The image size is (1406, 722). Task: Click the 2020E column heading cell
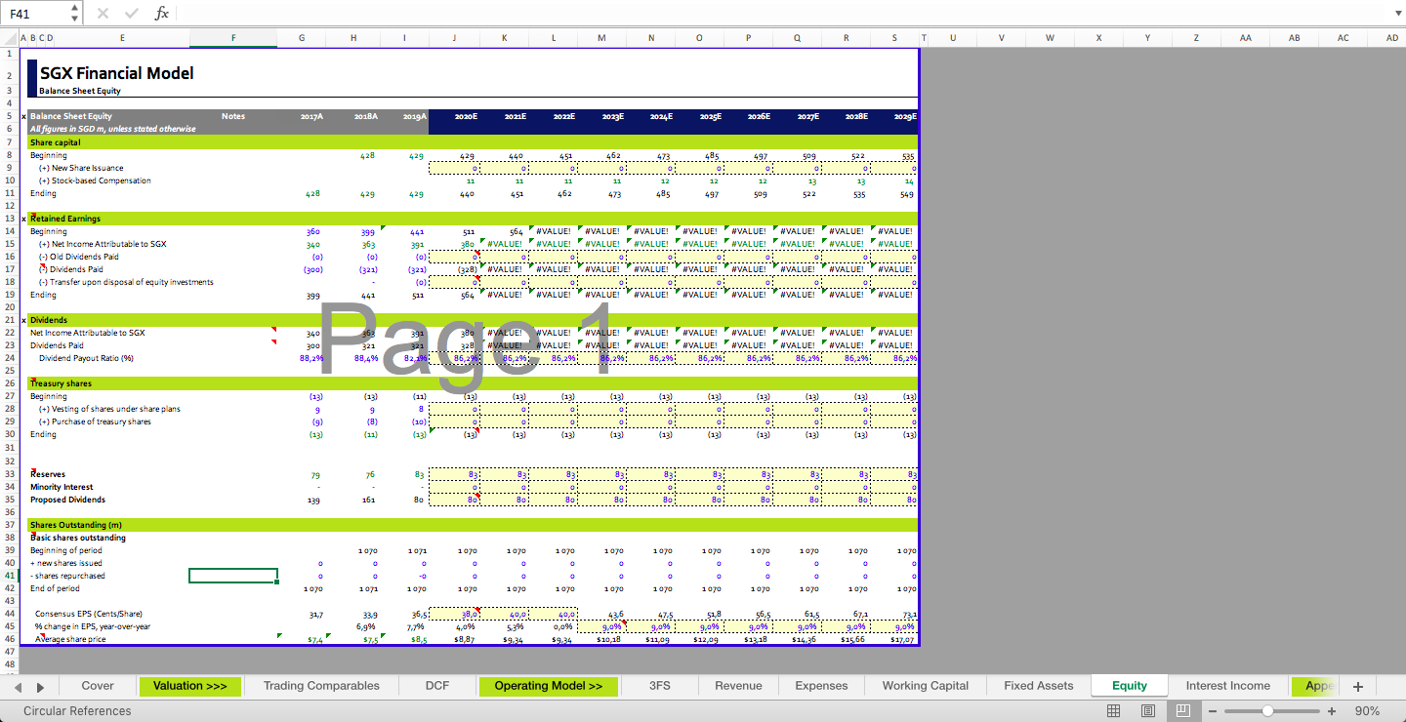pyautogui.click(x=466, y=116)
